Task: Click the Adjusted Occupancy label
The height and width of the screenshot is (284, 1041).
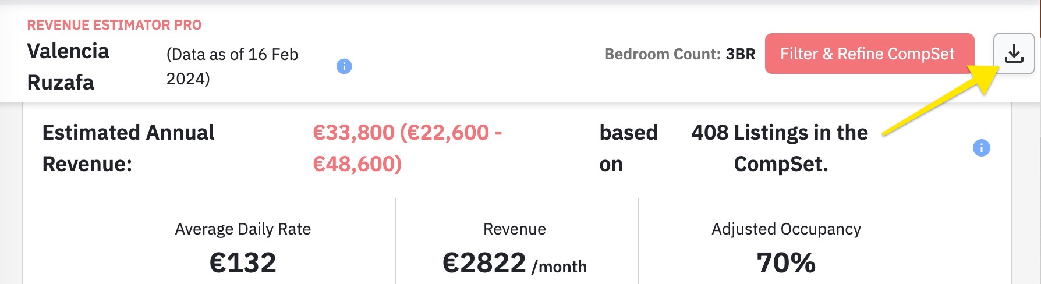Action: tap(786, 229)
